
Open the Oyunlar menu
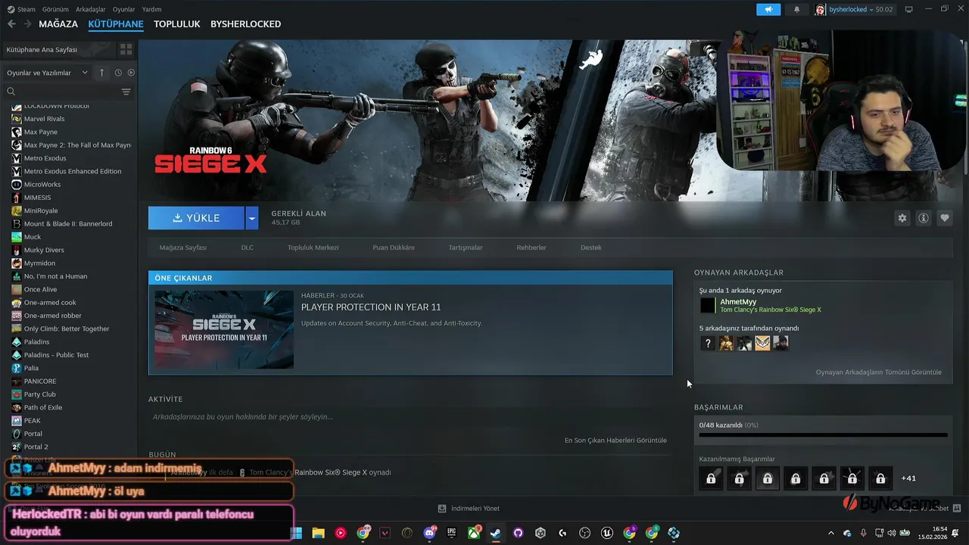[124, 9]
